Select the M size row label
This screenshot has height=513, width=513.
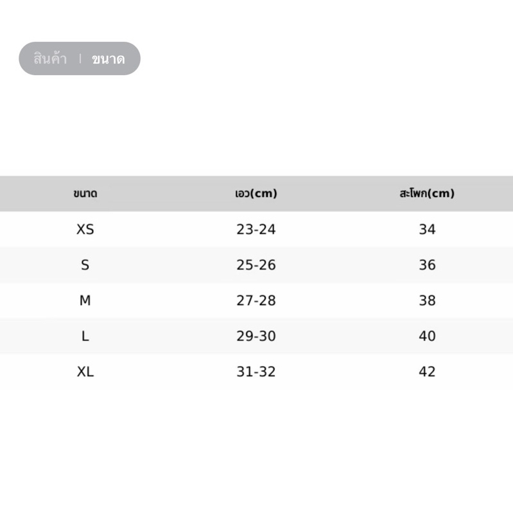85,300
